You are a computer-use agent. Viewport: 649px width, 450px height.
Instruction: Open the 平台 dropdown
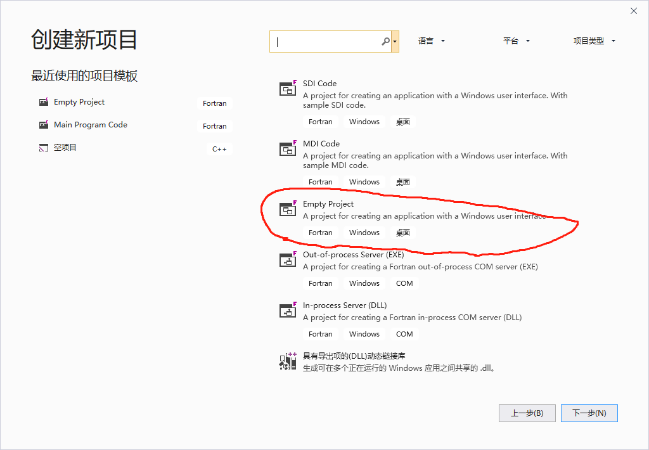(x=517, y=40)
